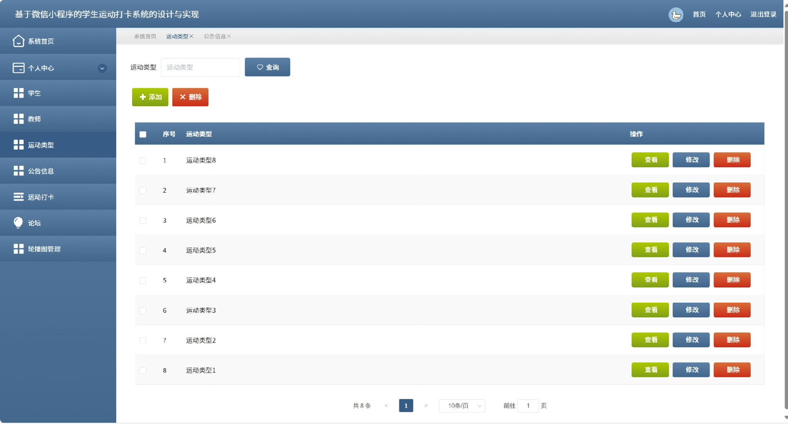Click the list icon beside 运动打卡
This screenshot has height=424, width=788.
click(18, 197)
